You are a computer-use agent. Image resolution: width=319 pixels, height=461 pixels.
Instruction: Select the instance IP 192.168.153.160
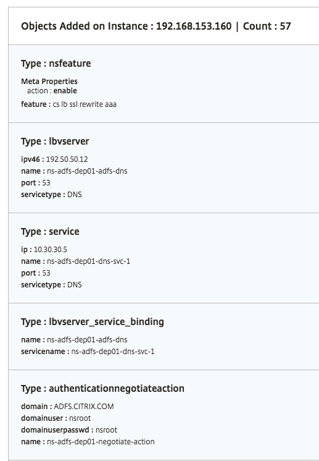[194, 26]
